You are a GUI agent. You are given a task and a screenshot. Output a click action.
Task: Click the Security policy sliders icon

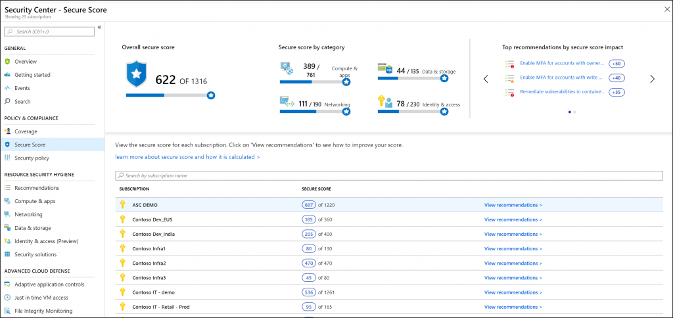point(7,158)
